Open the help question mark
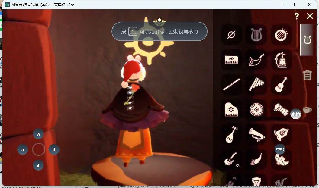 click(x=297, y=16)
